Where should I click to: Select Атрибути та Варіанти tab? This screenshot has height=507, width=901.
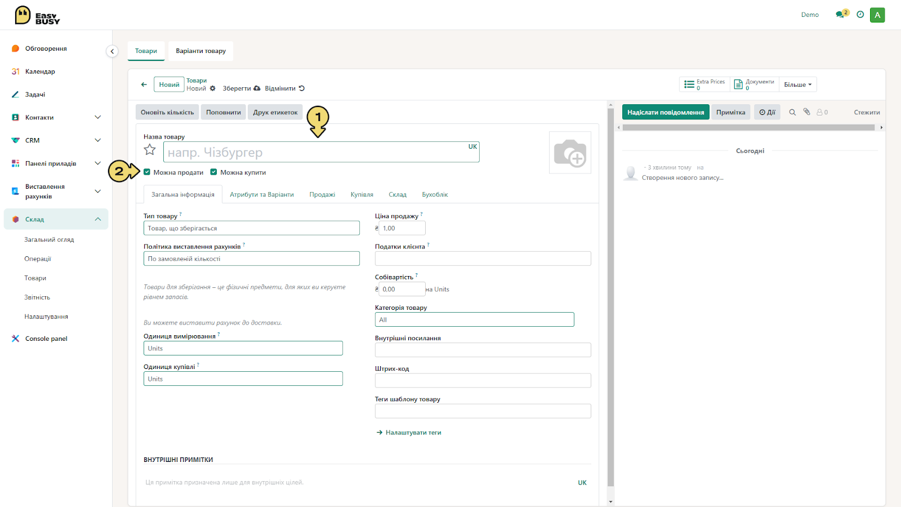261,194
